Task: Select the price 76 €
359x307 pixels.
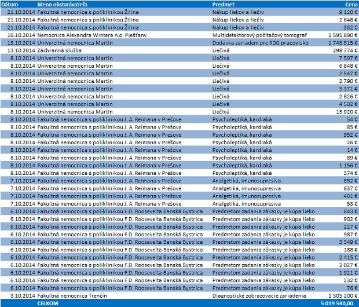Action: pos(352,288)
